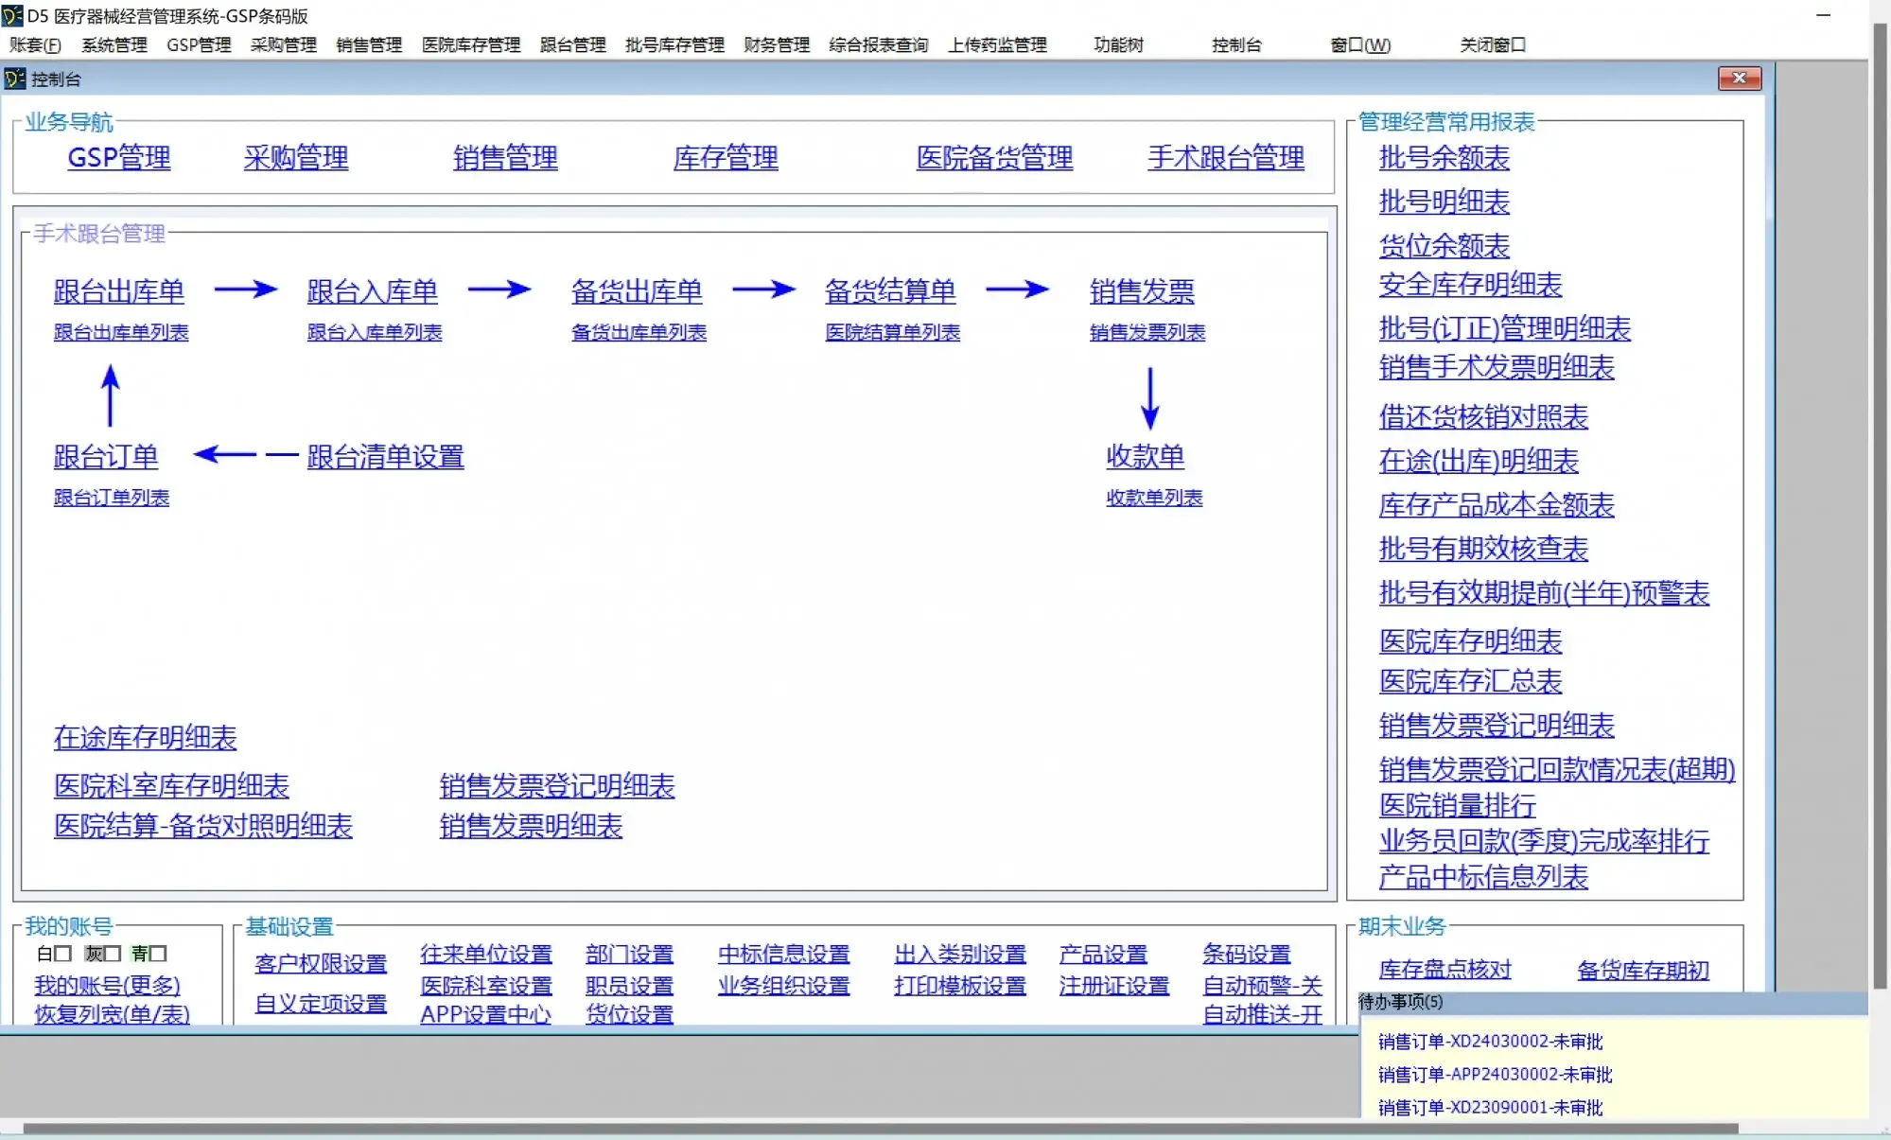The image size is (1891, 1140).
Task: Open the 医院销量排行 report
Action: (1457, 805)
